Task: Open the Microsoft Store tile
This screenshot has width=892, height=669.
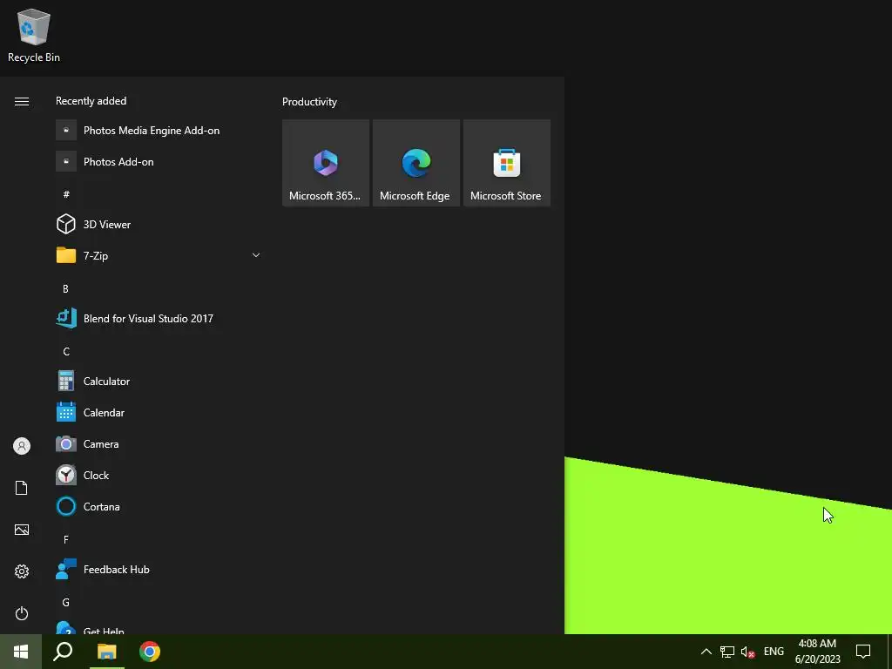Action: [x=506, y=163]
